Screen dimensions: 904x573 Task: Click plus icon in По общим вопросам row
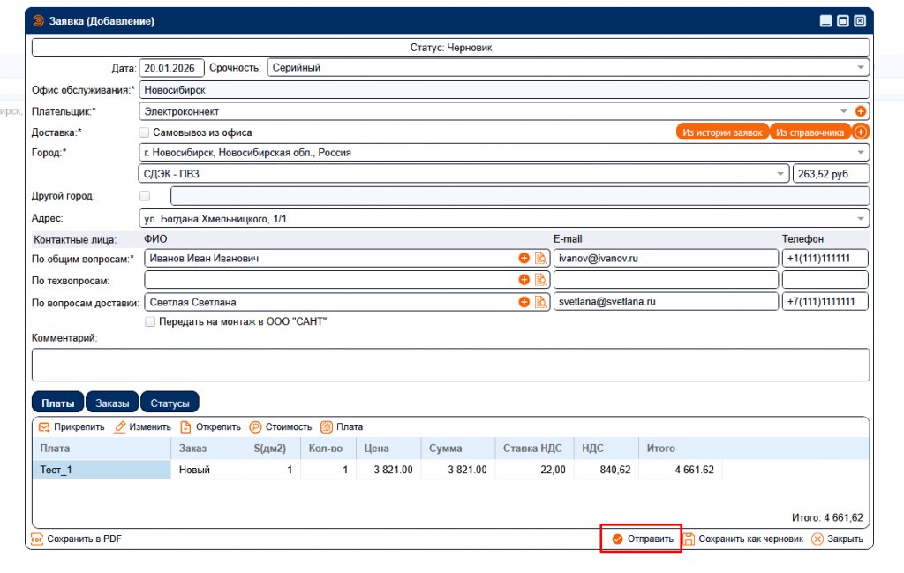click(524, 258)
